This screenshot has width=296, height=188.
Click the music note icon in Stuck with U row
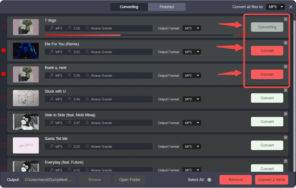51,99
